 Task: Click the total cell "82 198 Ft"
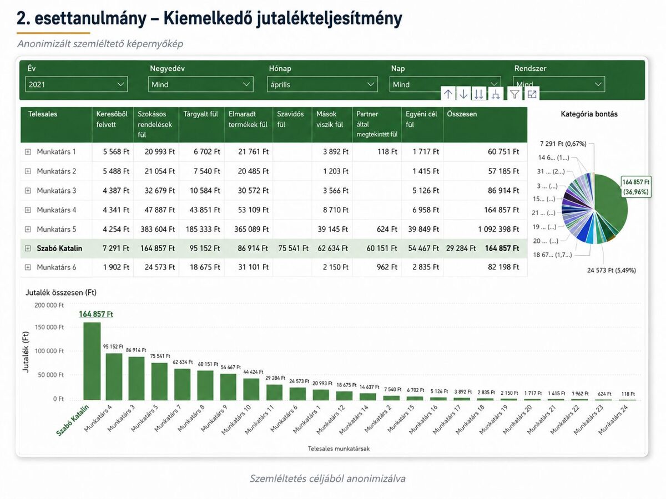coord(503,267)
